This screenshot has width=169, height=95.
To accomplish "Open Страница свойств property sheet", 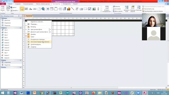I will (133, 9).
